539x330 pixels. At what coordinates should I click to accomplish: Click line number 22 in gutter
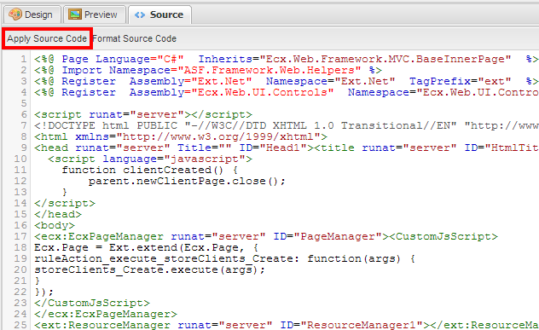click(20, 292)
